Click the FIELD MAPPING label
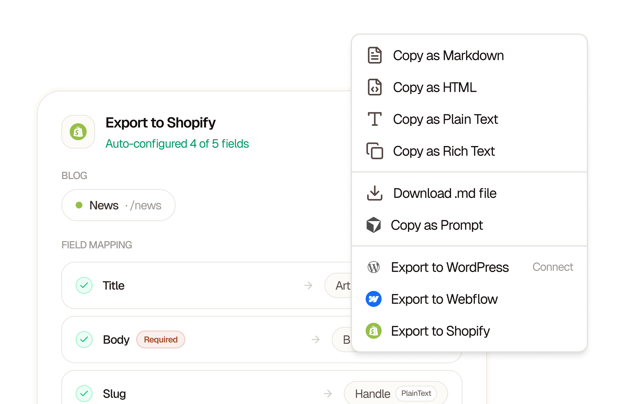 [x=97, y=245]
